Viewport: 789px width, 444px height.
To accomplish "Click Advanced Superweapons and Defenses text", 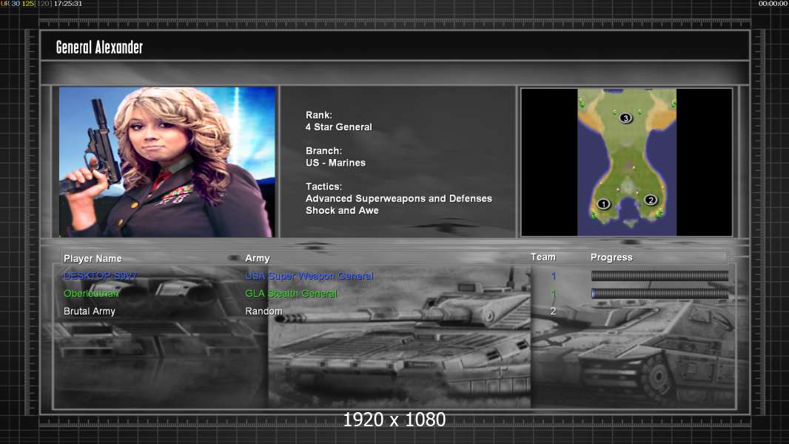I will click(x=398, y=198).
